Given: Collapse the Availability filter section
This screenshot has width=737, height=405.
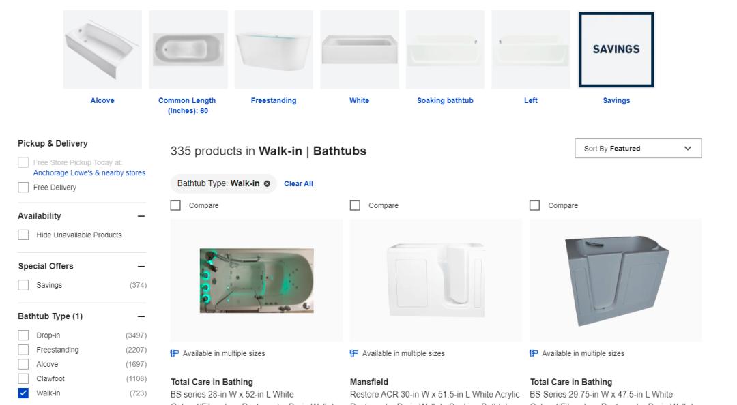Looking at the screenshot, I should pos(141,216).
